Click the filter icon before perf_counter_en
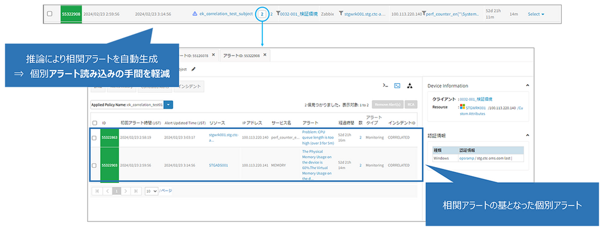The height and width of the screenshot is (231, 604). click(424, 13)
